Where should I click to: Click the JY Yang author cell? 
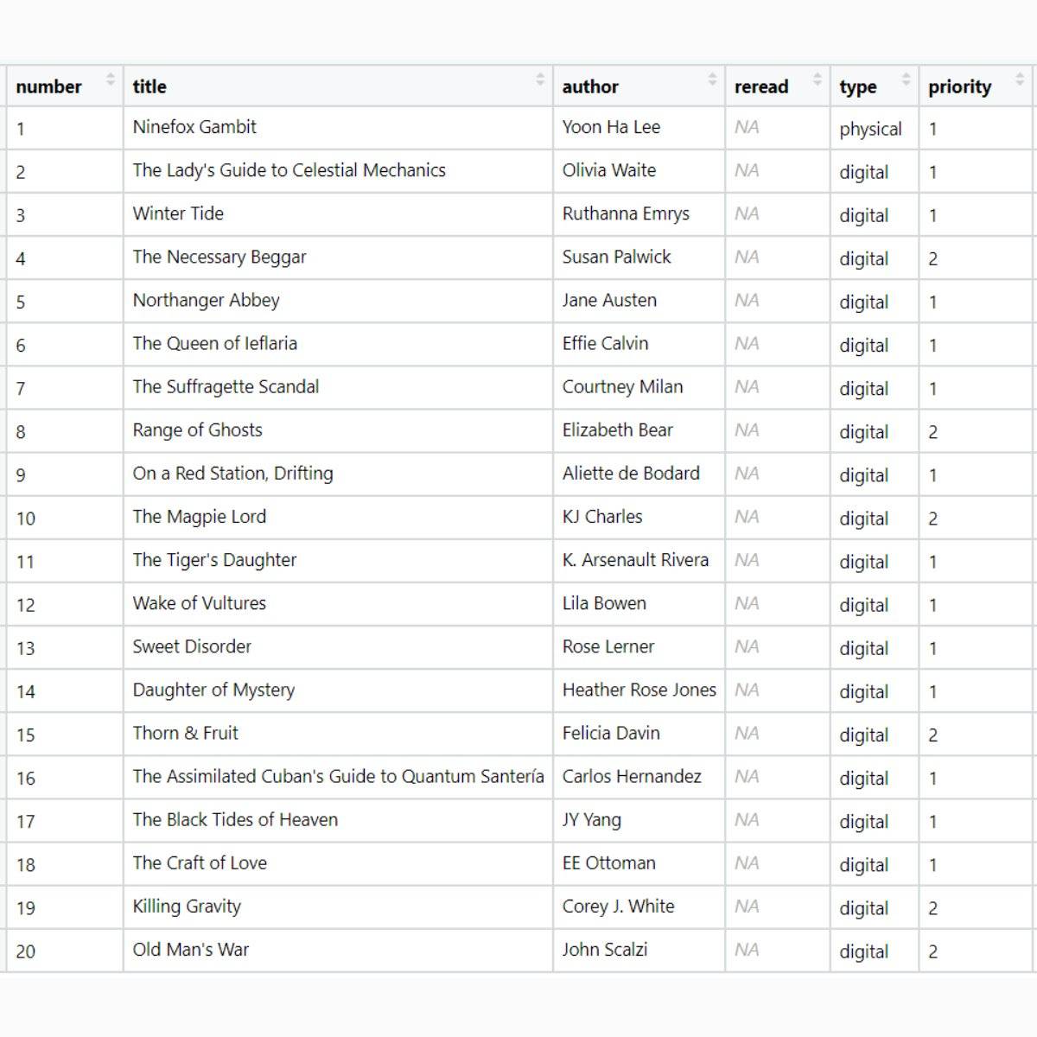591,819
